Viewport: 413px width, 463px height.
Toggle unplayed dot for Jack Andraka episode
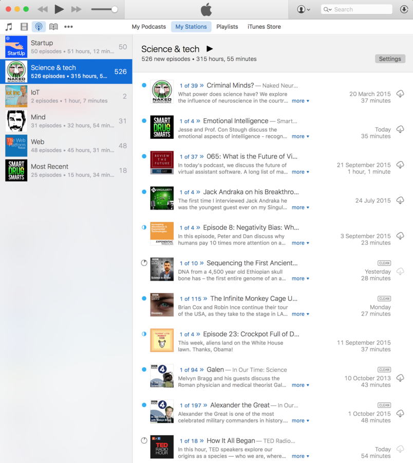pyautogui.click(x=144, y=192)
